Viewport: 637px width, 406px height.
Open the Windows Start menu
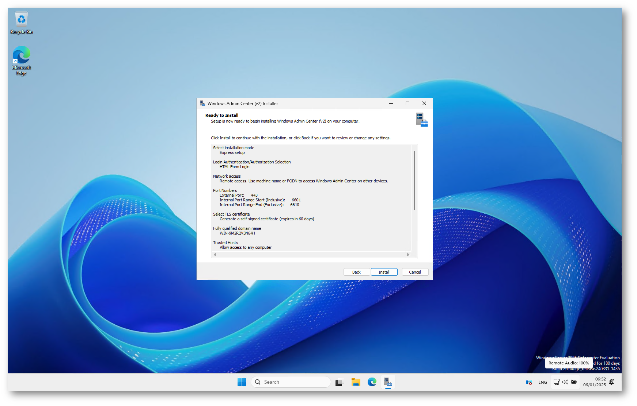242,382
